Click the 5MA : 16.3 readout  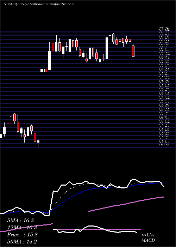coord(20,221)
